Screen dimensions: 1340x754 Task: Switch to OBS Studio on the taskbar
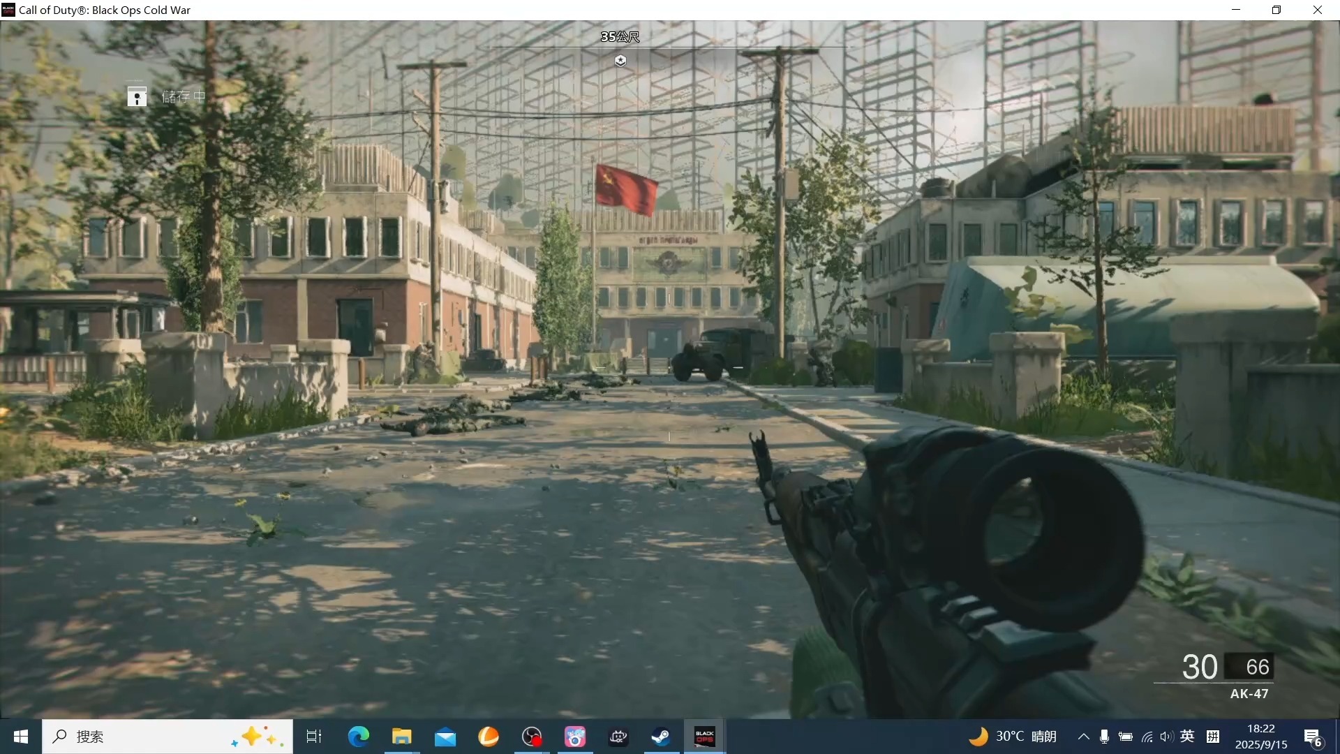tap(532, 737)
